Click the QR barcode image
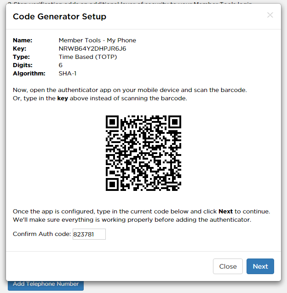 pos(143,153)
